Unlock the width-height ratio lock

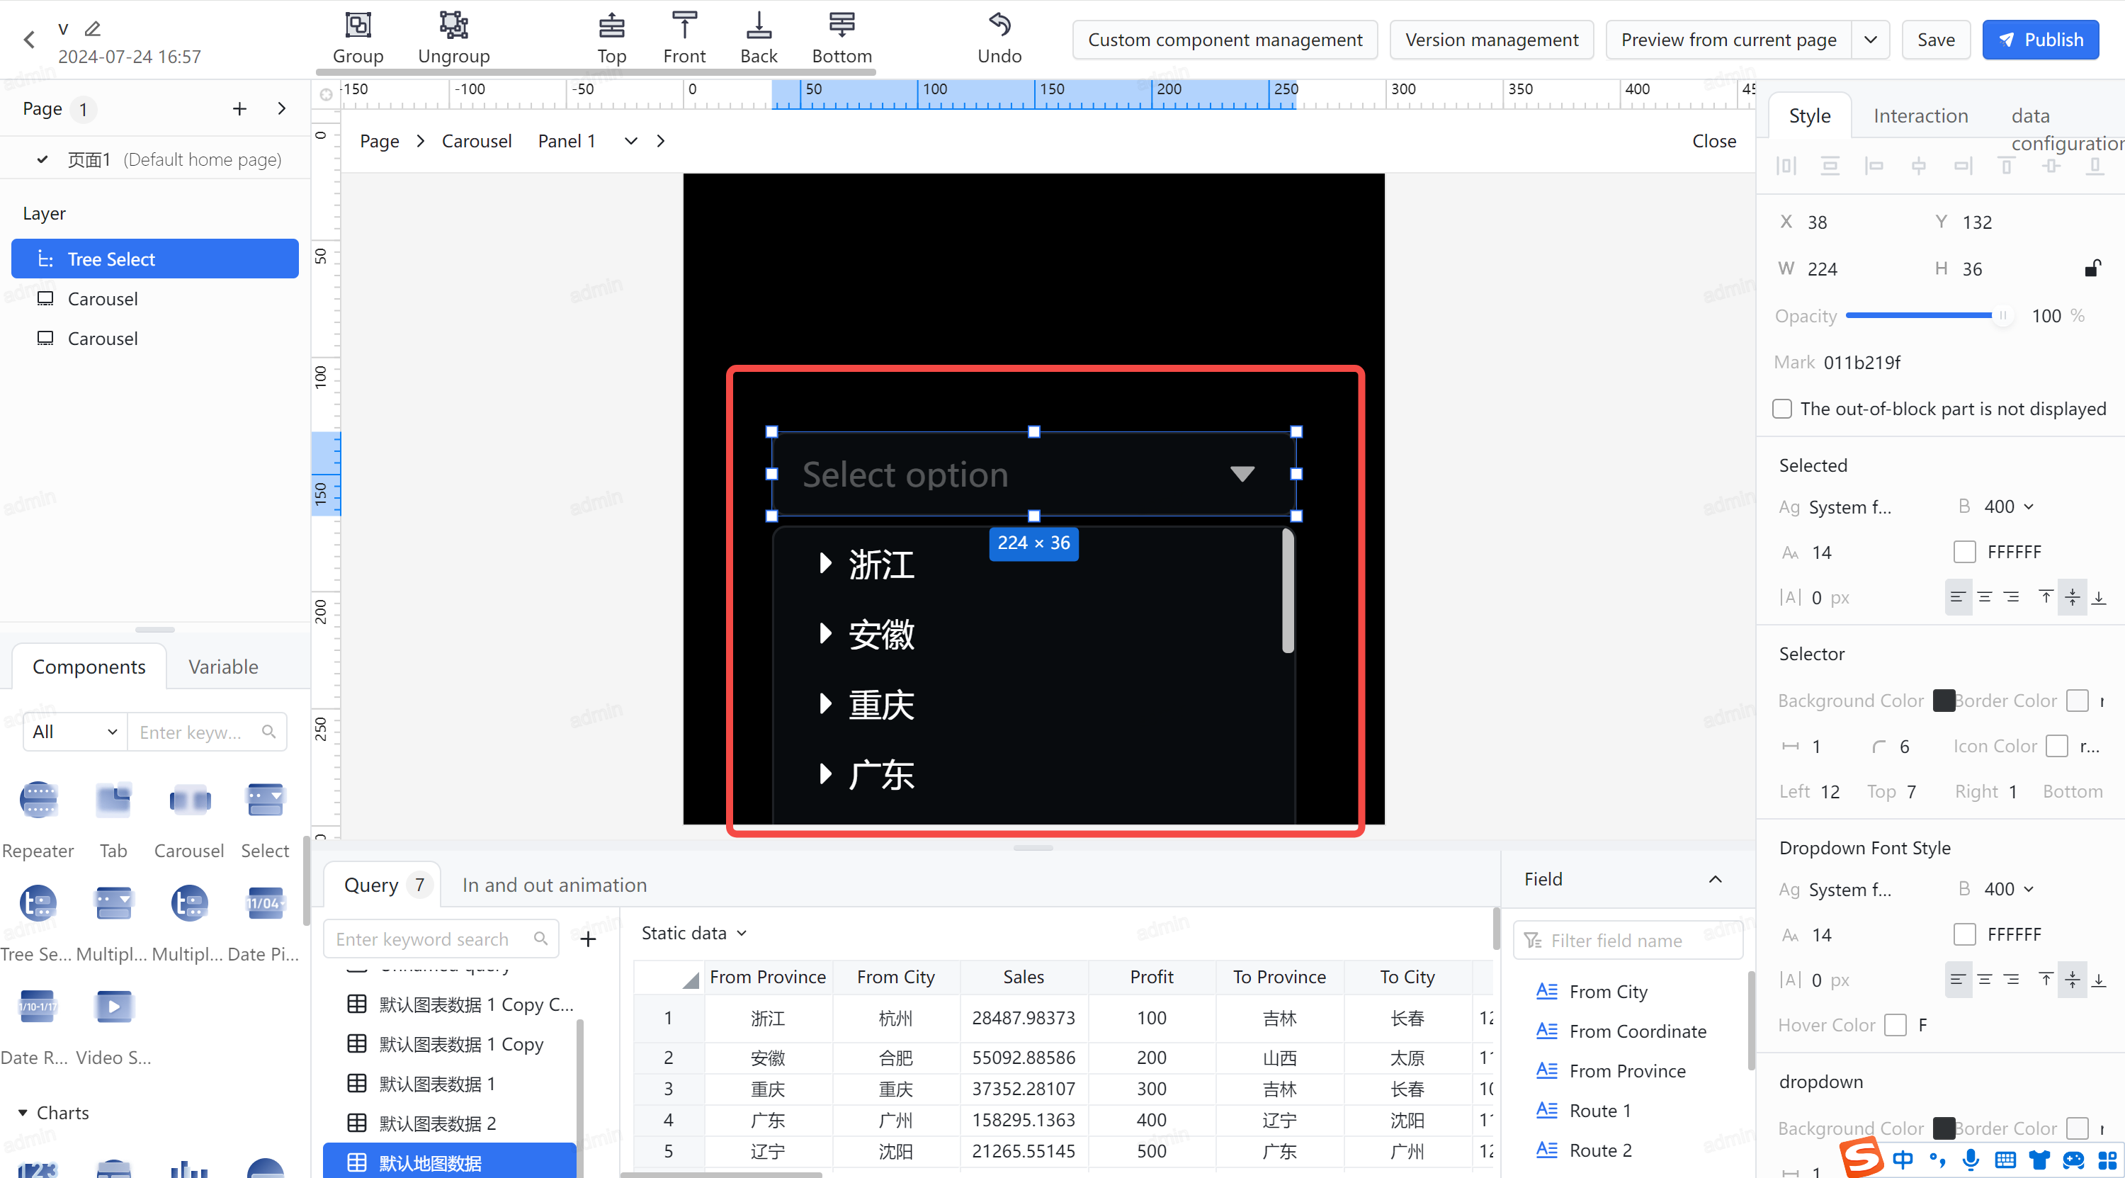pyautogui.click(x=2092, y=268)
